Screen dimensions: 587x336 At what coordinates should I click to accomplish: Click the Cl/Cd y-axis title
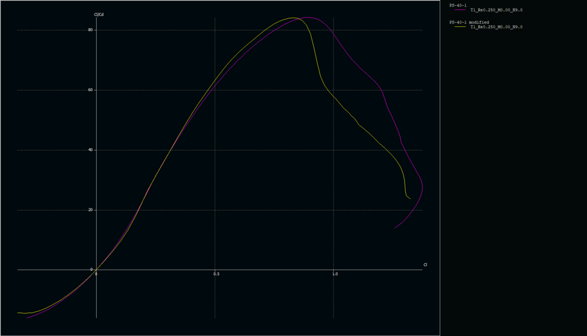click(x=99, y=14)
